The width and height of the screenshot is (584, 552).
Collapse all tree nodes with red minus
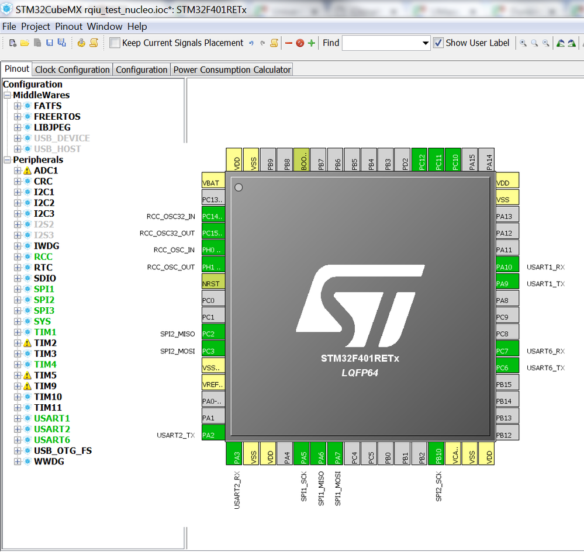[x=289, y=43]
